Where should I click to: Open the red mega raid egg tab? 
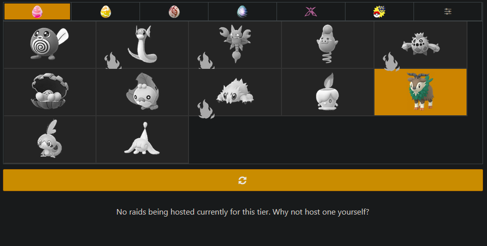click(174, 11)
